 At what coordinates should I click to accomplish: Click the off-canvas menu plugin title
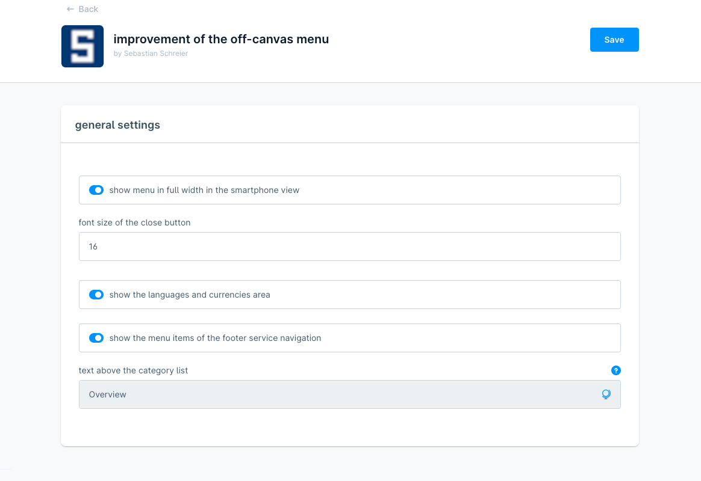tap(221, 39)
